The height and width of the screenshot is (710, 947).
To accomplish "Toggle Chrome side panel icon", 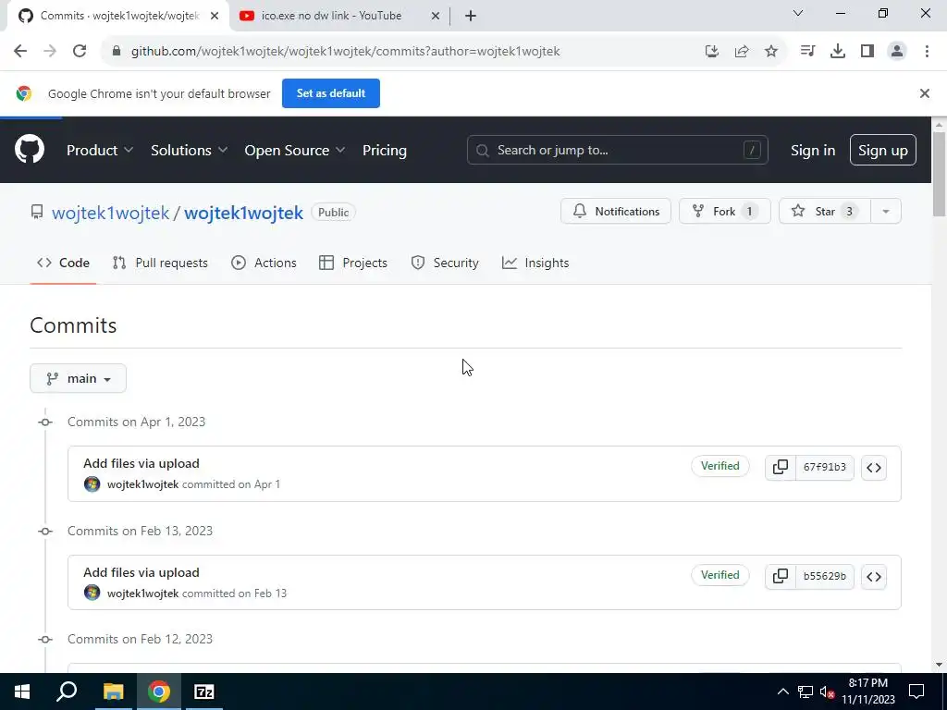I will coord(867,52).
